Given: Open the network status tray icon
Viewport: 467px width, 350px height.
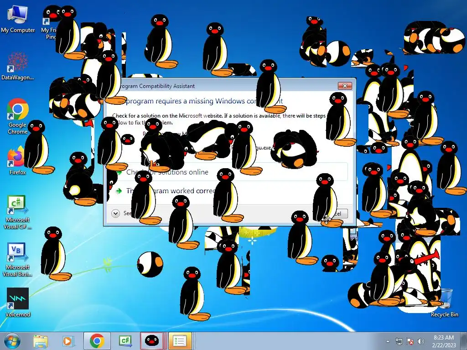Looking at the screenshot, I should [x=399, y=341].
